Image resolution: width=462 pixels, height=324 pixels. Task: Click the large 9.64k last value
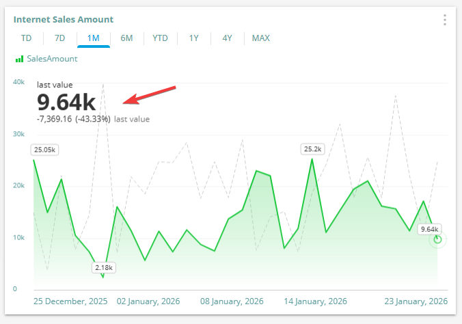[66, 102]
